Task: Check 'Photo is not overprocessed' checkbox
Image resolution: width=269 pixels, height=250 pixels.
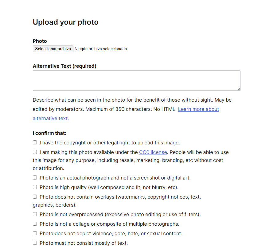Action: coord(35,214)
